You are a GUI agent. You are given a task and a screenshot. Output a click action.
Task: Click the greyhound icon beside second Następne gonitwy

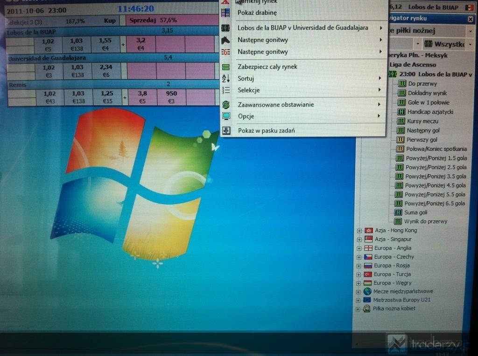coord(225,52)
